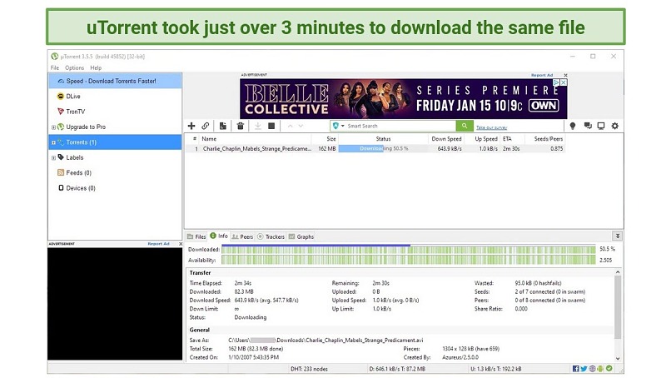Click the start download arrow icon
This screenshot has width=671, height=378.
click(257, 126)
